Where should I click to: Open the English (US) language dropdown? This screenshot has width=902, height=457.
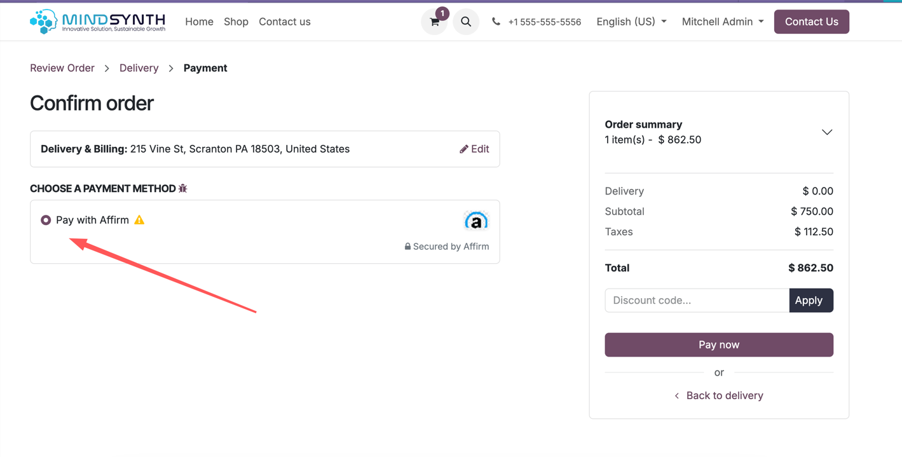[631, 22]
